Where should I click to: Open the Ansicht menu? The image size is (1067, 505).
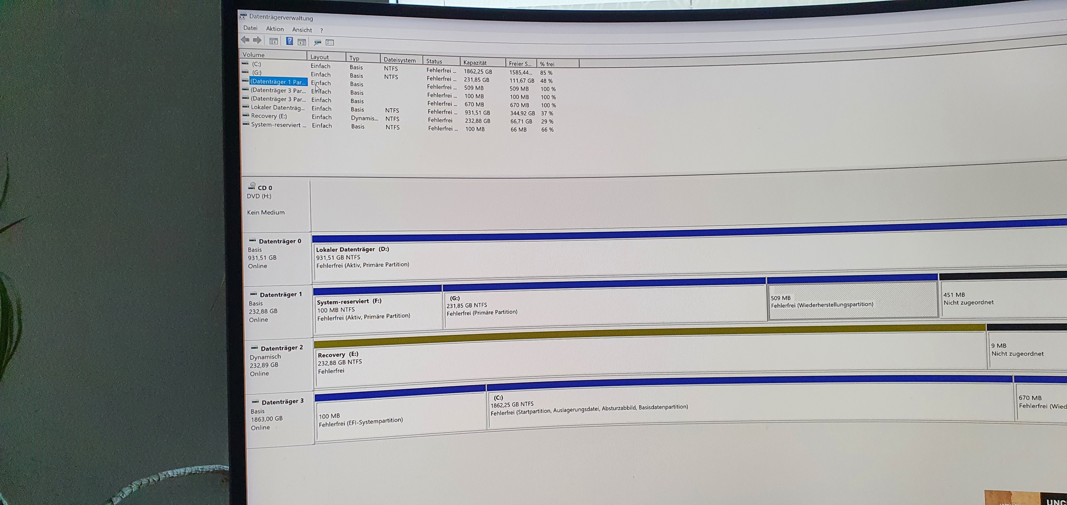point(302,30)
